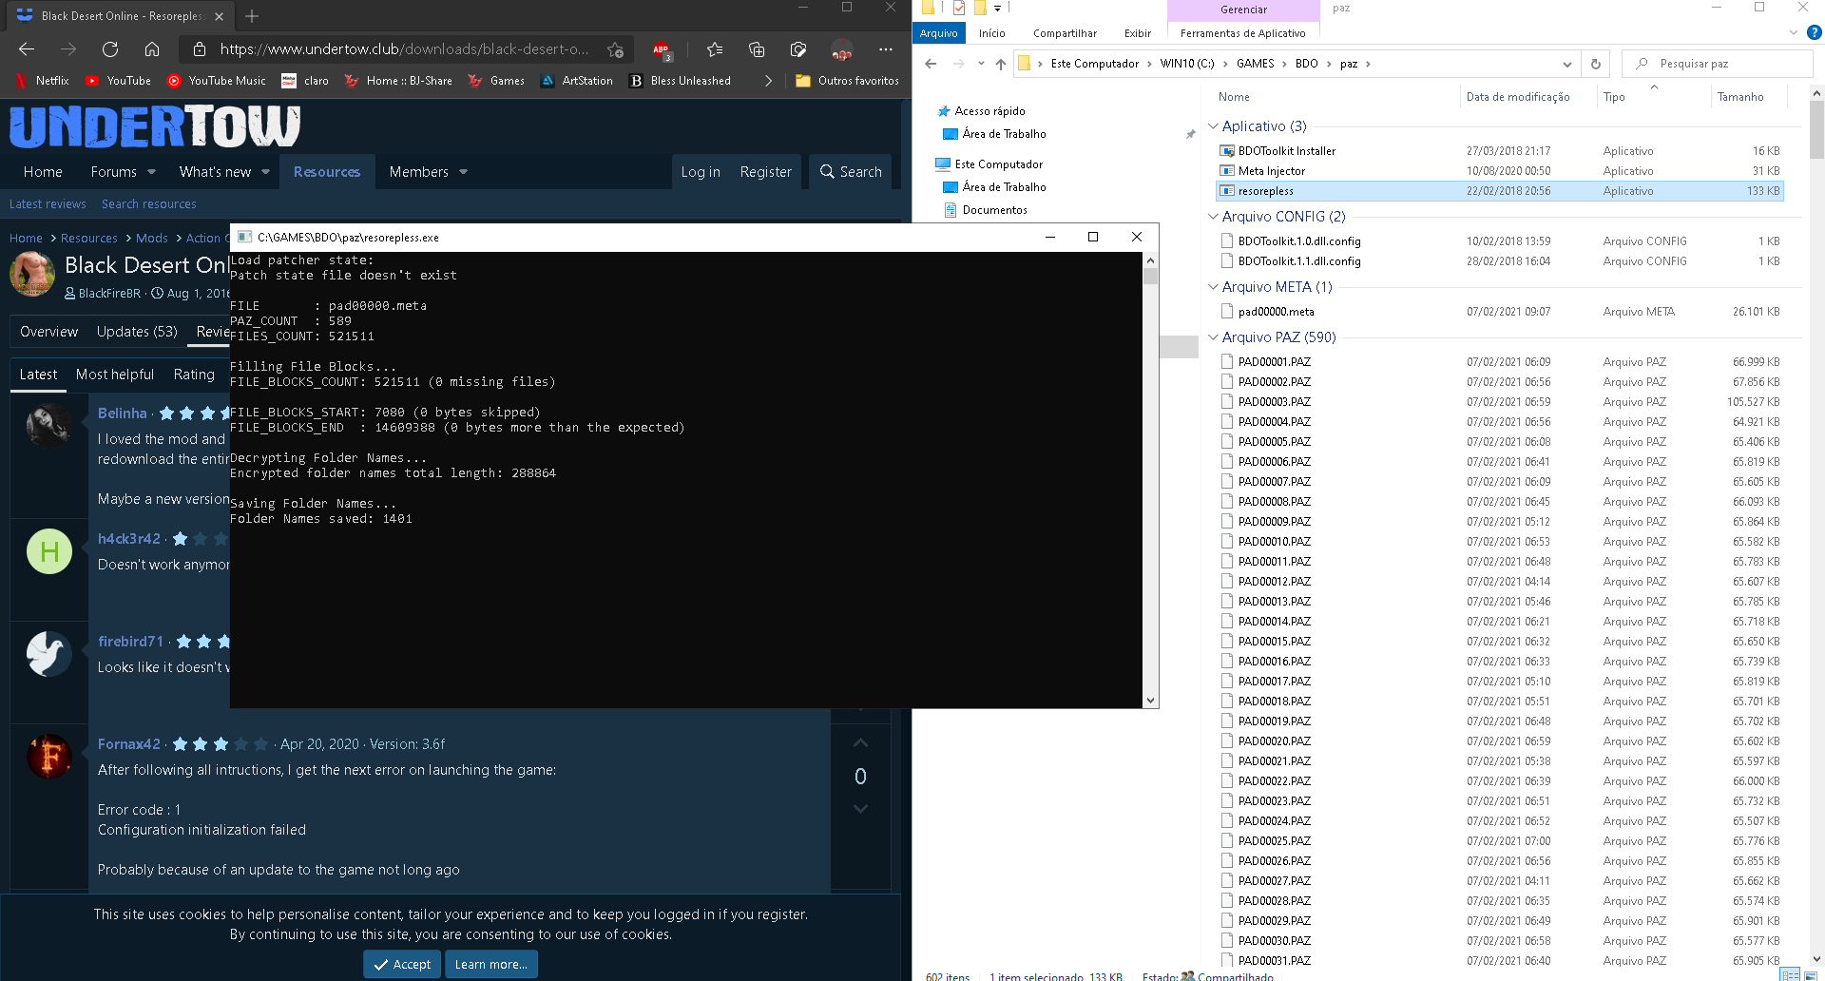
Task: Open the Explorer help question mark icon
Action: coord(1814,32)
